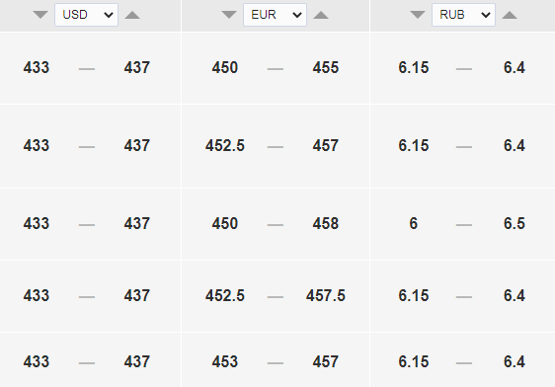The image size is (555, 387).
Task: Open the EUR currency dropdown
Action: coord(275,15)
